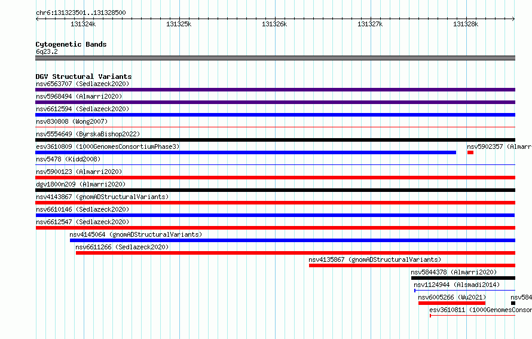
Task: Click the nsv6612547 red variant bar
Action: (276, 228)
